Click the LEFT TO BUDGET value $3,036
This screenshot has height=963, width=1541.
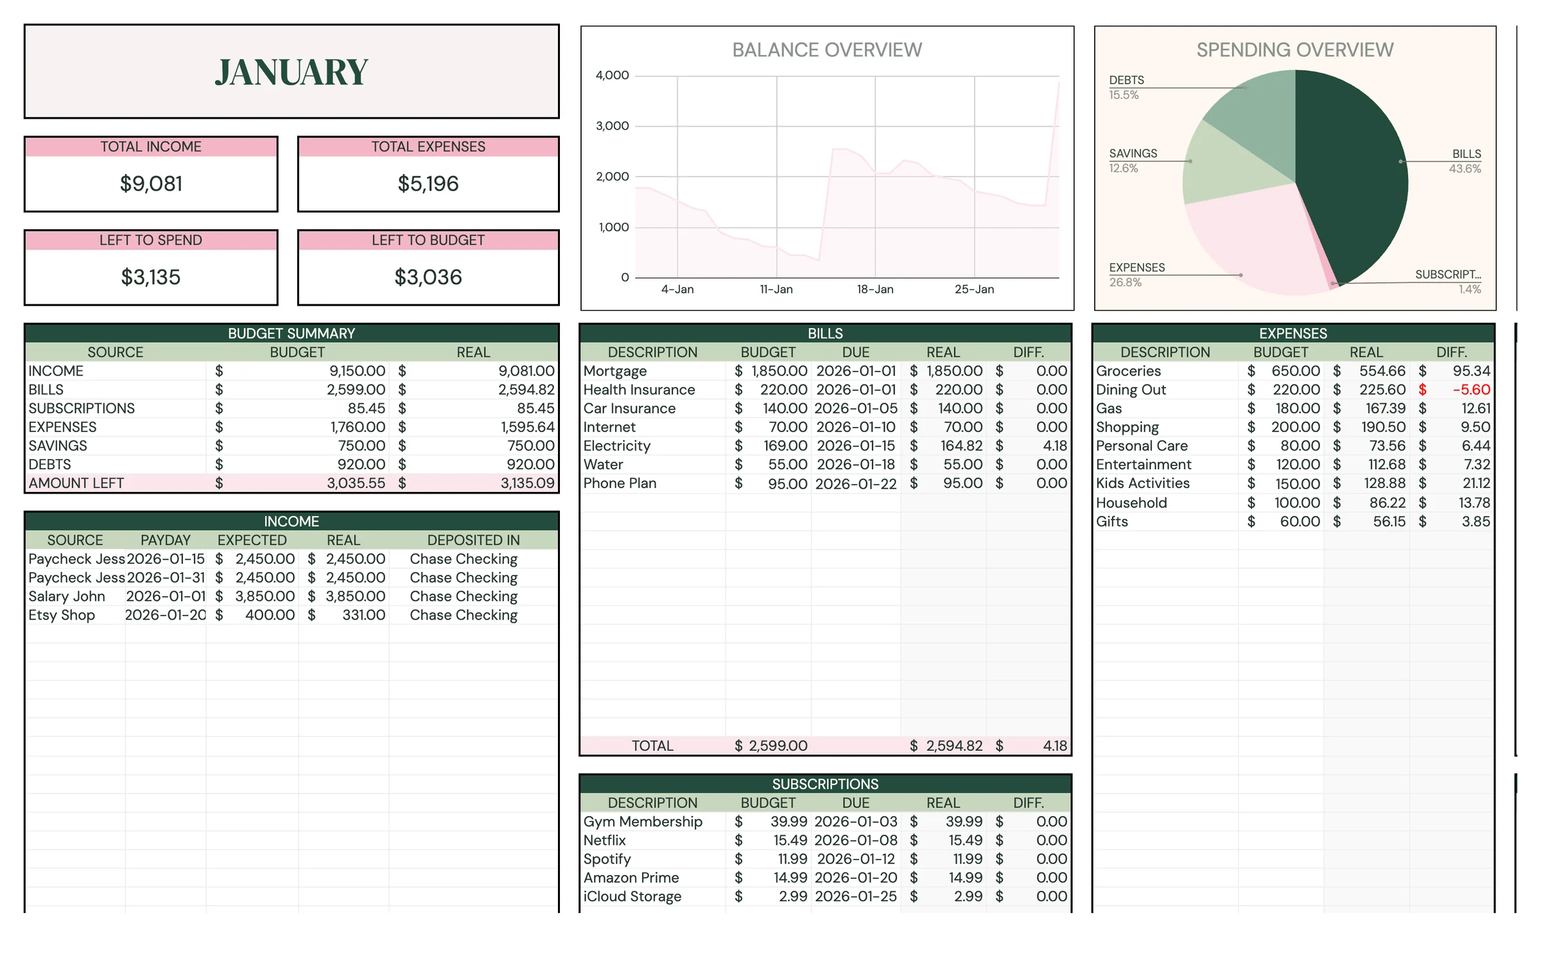click(428, 277)
